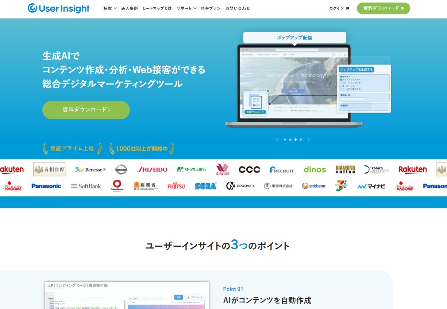Open the LP構成案生成 screenshot thumbnail
The image size is (447, 309).
pyautogui.click(x=127, y=295)
